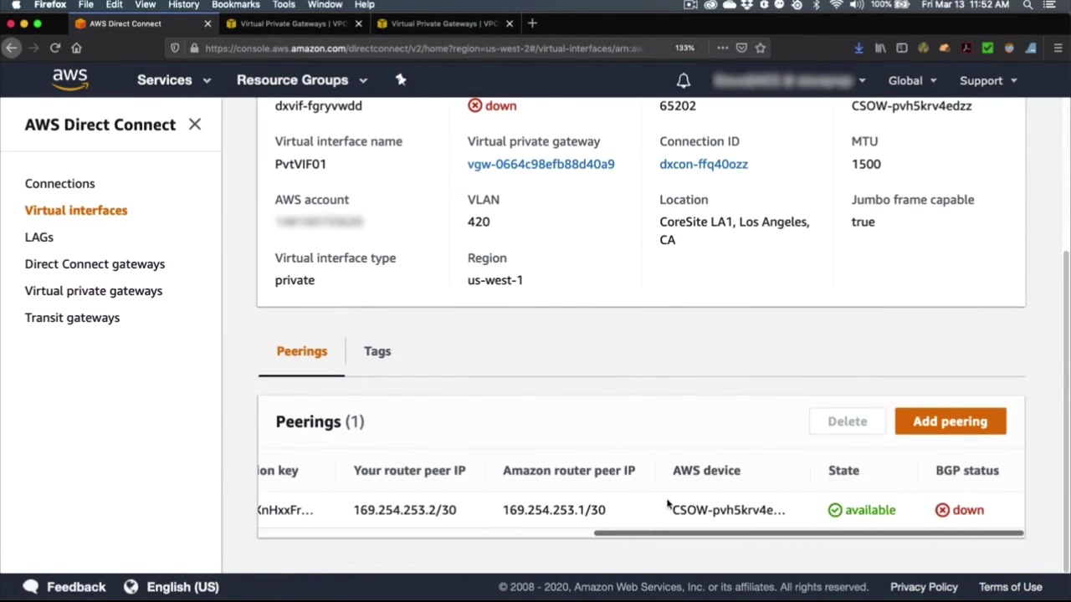This screenshot has width=1071, height=602.
Task: Click the Delete peering button
Action: tap(848, 421)
